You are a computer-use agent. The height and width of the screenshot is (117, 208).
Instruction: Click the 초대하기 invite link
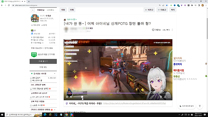click(x=52, y=34)
